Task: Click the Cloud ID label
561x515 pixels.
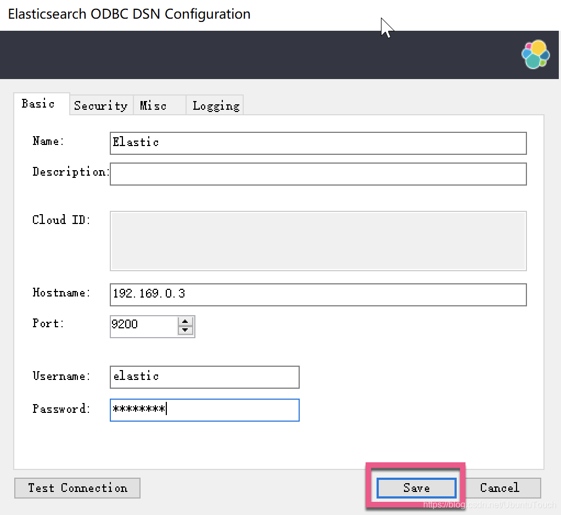Action: tap(61, 220)
